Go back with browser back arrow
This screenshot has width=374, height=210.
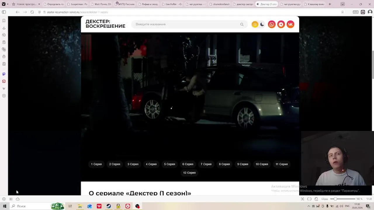pyautogui.click(x=18, y=12)
